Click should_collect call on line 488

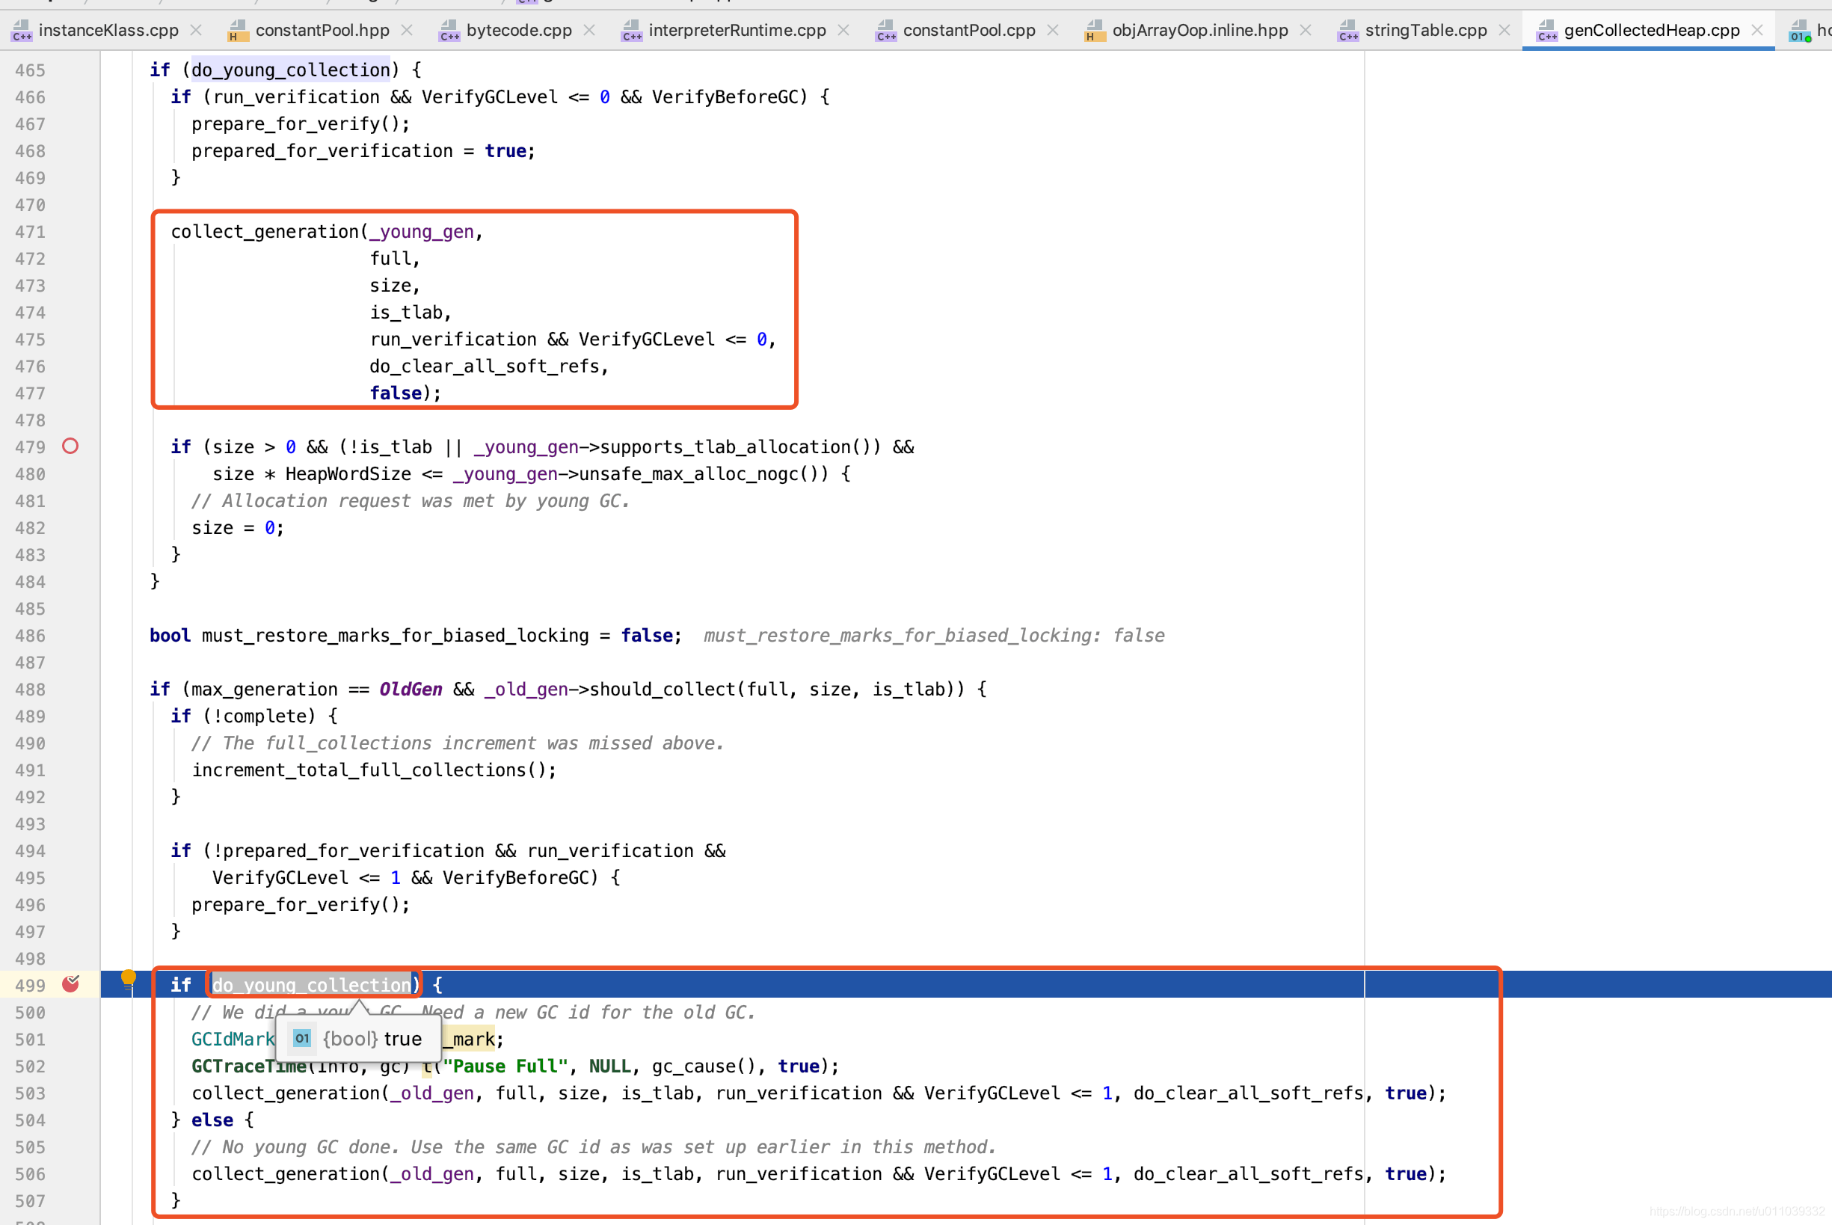pyautogui.click(x=663, y=689)
